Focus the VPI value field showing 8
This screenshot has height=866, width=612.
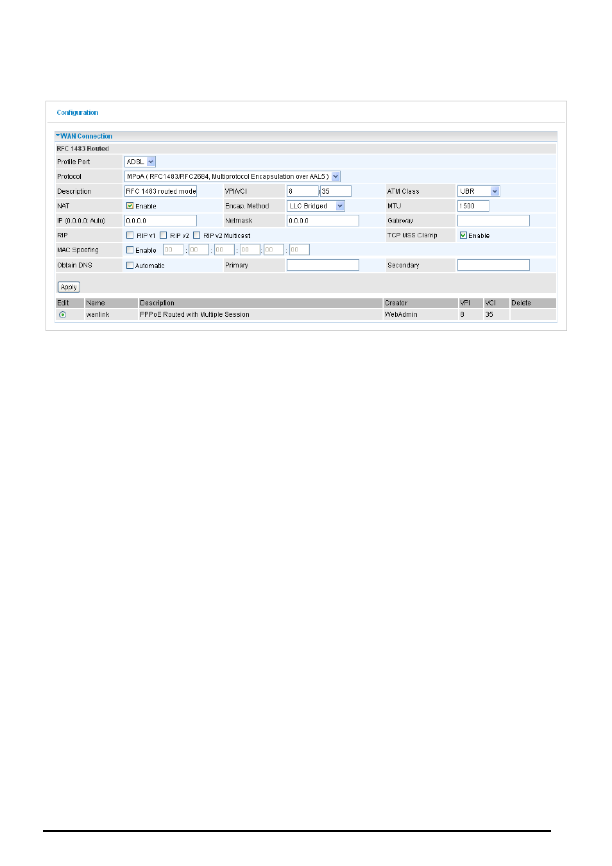tap(303, 191)
